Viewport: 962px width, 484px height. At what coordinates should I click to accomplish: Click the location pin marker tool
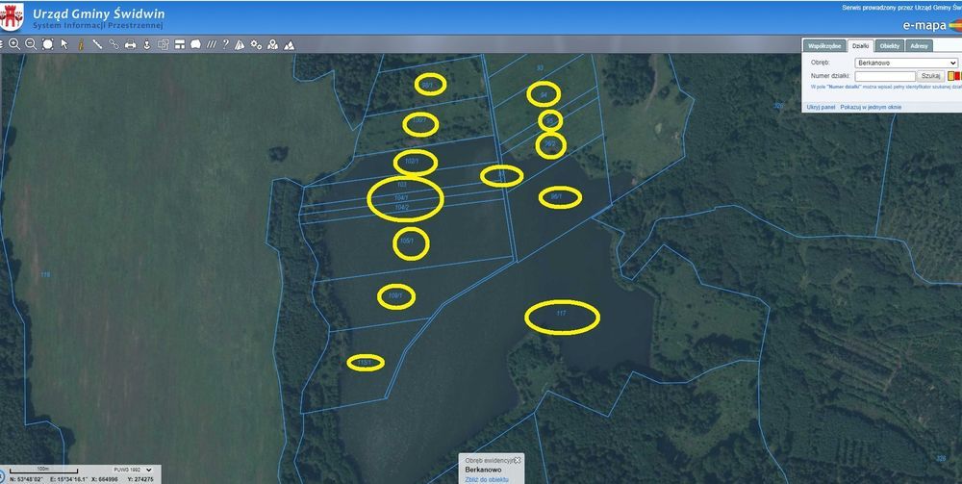[146, 44]
